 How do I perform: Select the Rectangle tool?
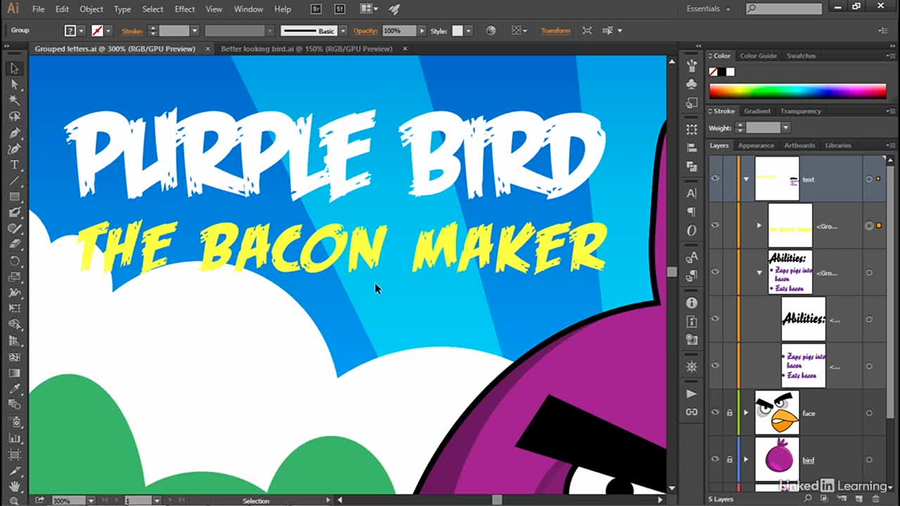point(15,197)
